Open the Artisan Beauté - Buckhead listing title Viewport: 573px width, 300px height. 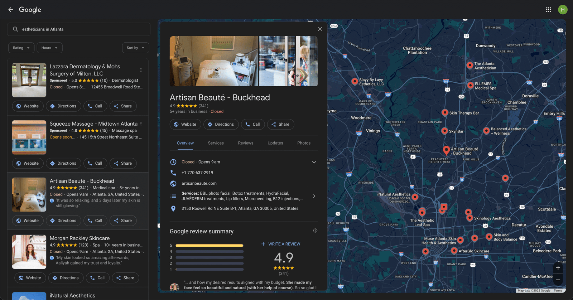[82, 181]
